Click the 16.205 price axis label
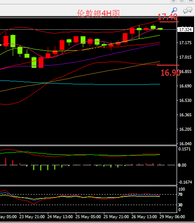Screen dimensions: 195x223 185,129
